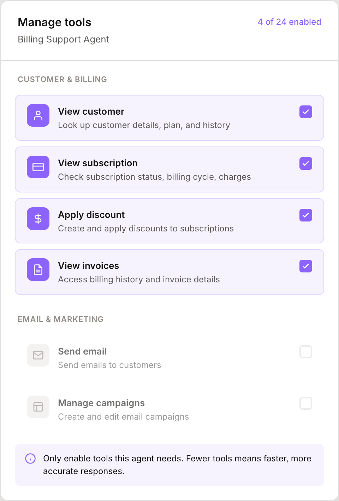Screen dimensions: 339x501
Task: Click the View subscription credit card icon
Action: 38,167
